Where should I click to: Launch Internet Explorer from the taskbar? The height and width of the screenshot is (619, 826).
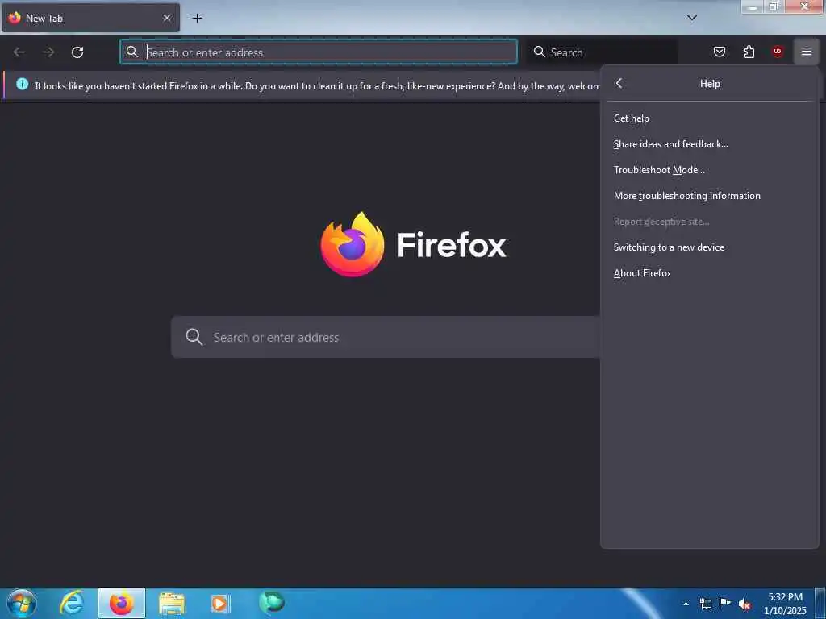72,603
